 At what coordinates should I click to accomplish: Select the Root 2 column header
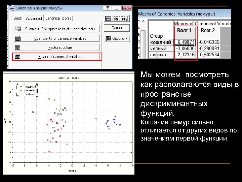point(208,33)
